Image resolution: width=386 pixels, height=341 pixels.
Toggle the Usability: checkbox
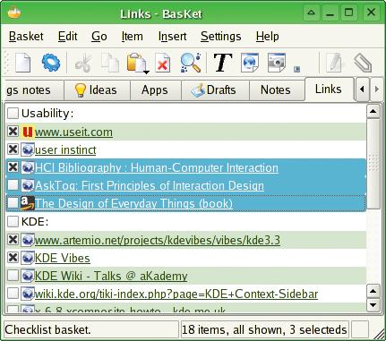pyautogui.click(x=13, y=113)
